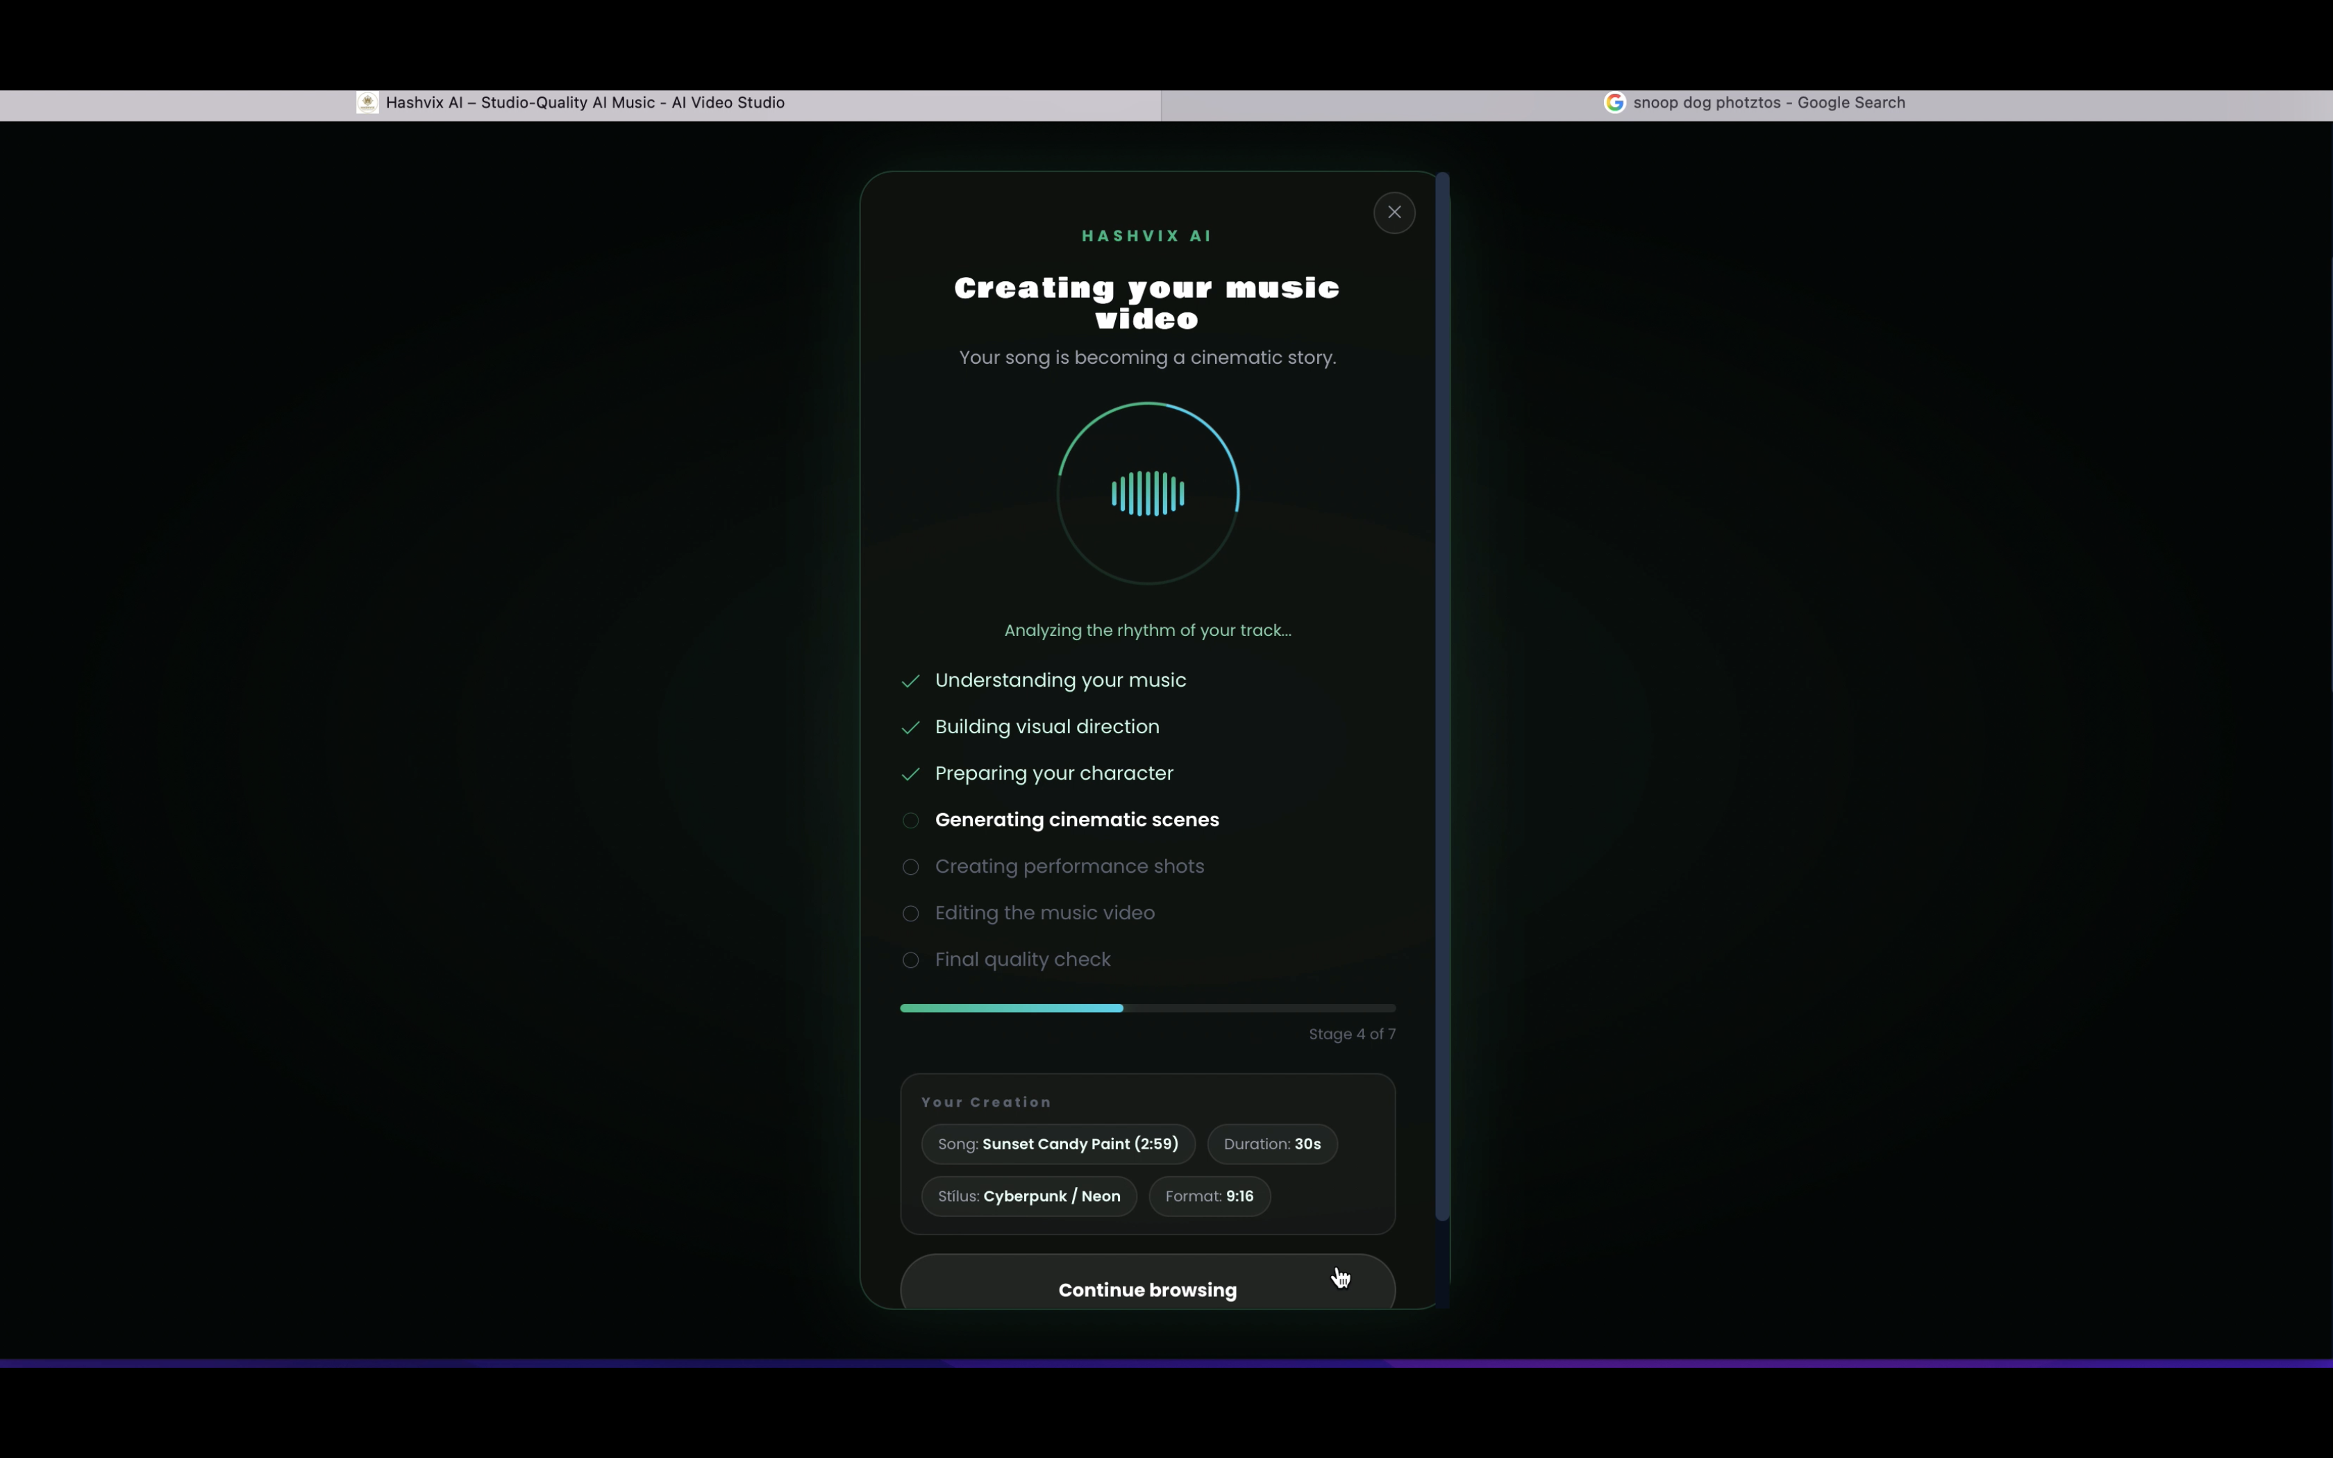
Task: Click 'Your song is becoming a cinematic story.'
Action: pyautogui.click(x=1147, y=358)
